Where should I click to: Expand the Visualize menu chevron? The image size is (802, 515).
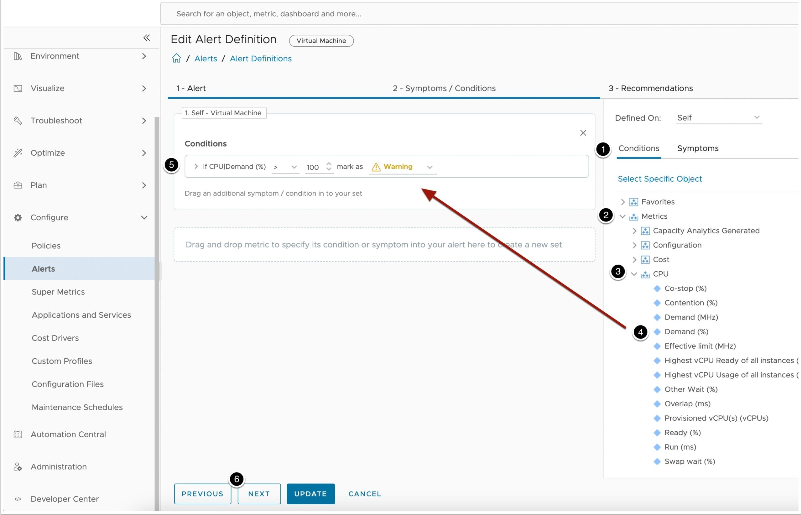[x=144, y=88]
